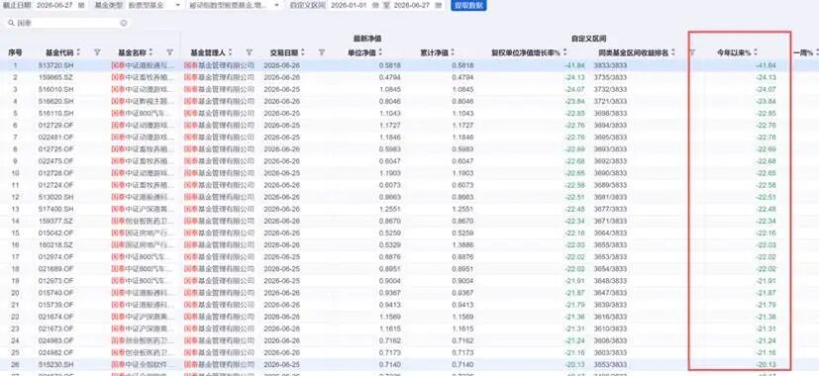This screenshot has height=376, width=819.
Task: Select fund code 516010.SH
Action: (x=55, y=89)
